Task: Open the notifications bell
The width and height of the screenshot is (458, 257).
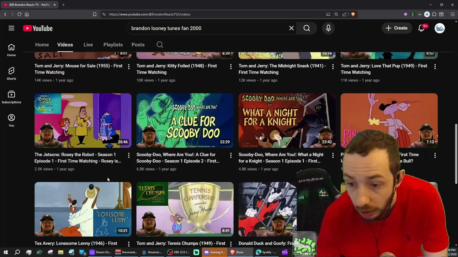Action: (422, 28)
